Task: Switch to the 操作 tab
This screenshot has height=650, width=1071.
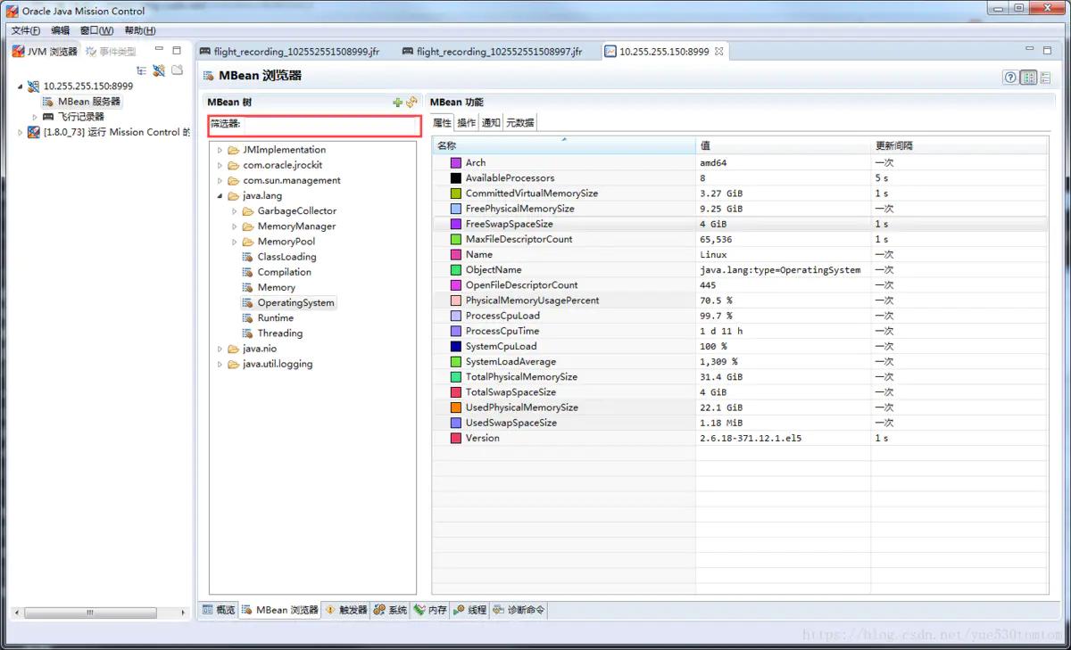Action: pos(467,123)
